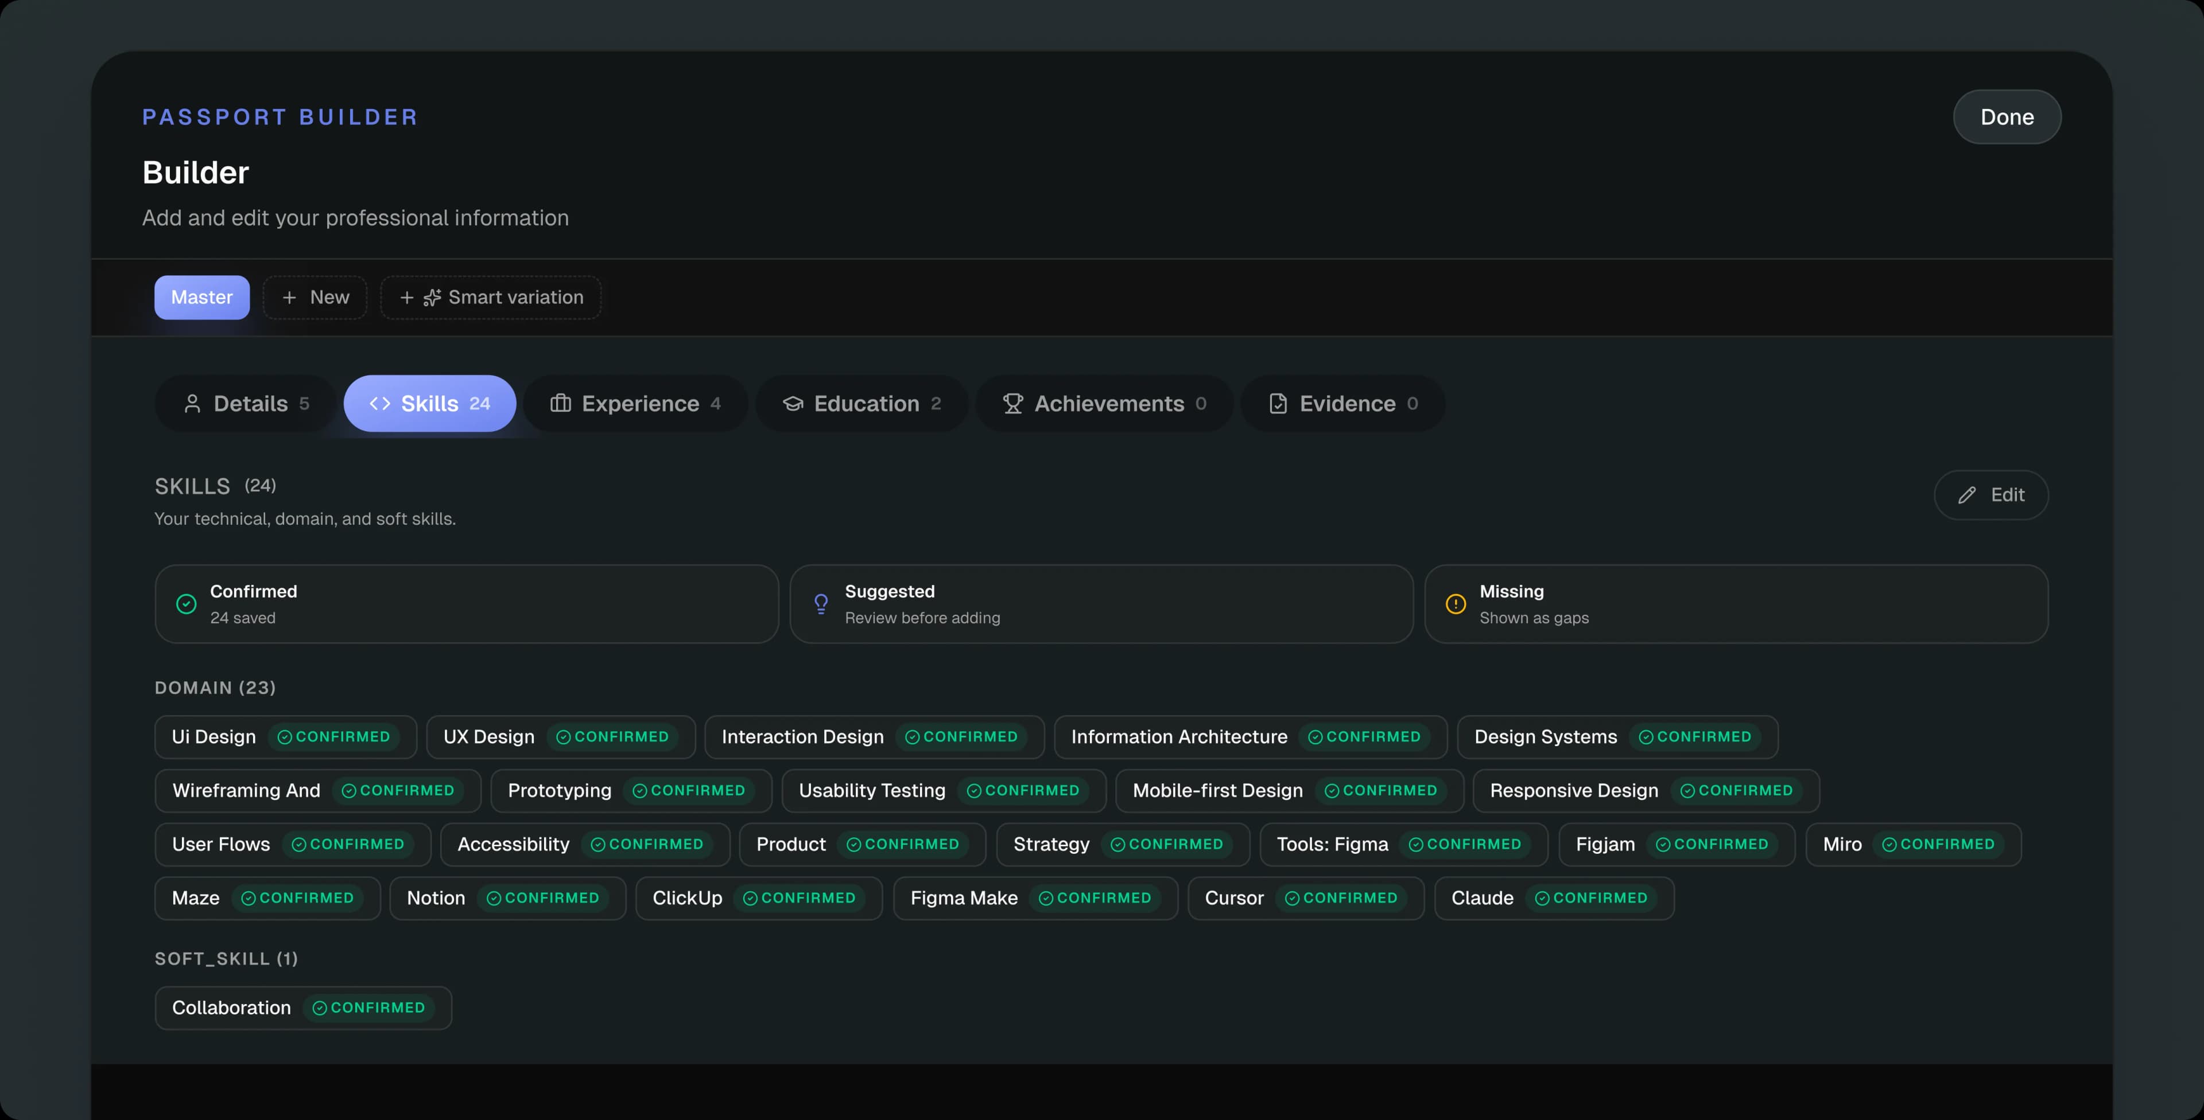Viewport: 2204px width, 1120px height.
Task: Click the graduation cap icon in Education tab
Action: (793, 404)
